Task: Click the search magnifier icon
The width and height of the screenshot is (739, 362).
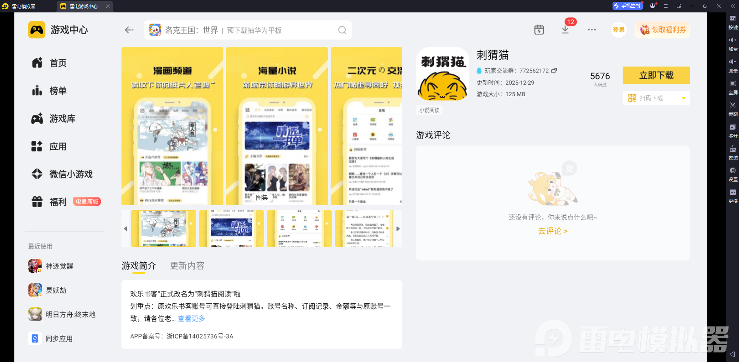Action: 342,30
